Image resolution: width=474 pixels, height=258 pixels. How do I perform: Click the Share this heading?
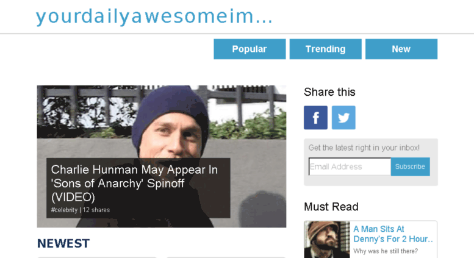[x=329, y=92]
